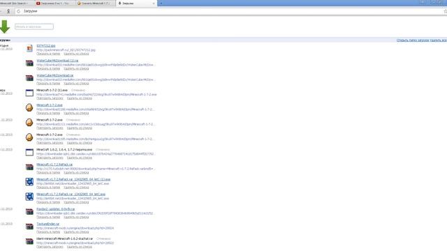
Task: Click the 83747212.jpg image file icon
Action: [x=29, y=48]
